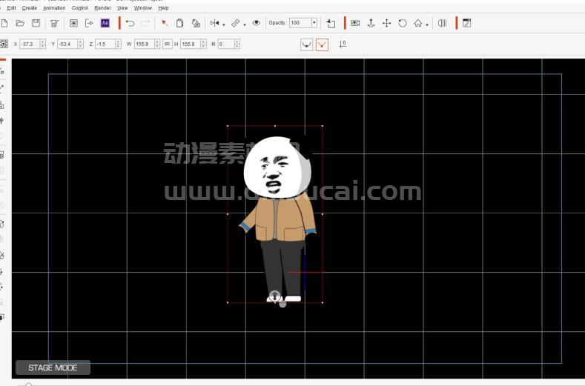The image size is (585, 386).
Task: Click the nine-point anchor grid icon
Action: (4, 44)
